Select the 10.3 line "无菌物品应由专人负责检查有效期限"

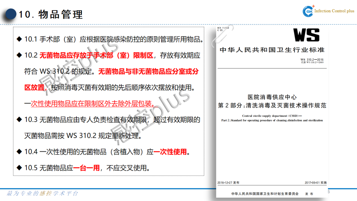coord(93,120)
